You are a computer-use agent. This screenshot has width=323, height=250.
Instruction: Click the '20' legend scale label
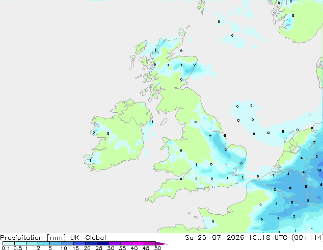(87, 248)
